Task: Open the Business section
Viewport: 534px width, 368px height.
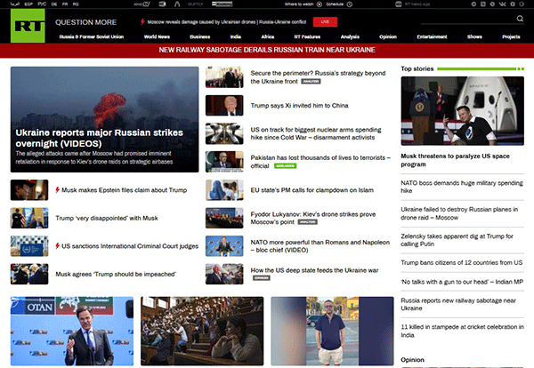Action: (200, 36)
